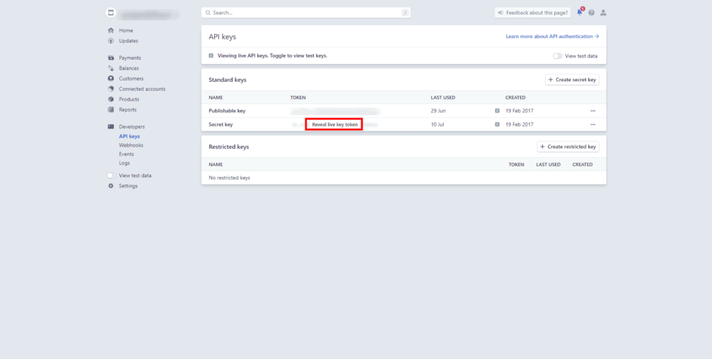Image resolution: width=712 pixels, height=359 pixels.
Task: Click 10 Jul last used value
Action: (437, 125)
